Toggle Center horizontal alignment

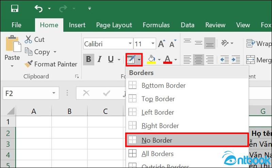pos(199,60)
